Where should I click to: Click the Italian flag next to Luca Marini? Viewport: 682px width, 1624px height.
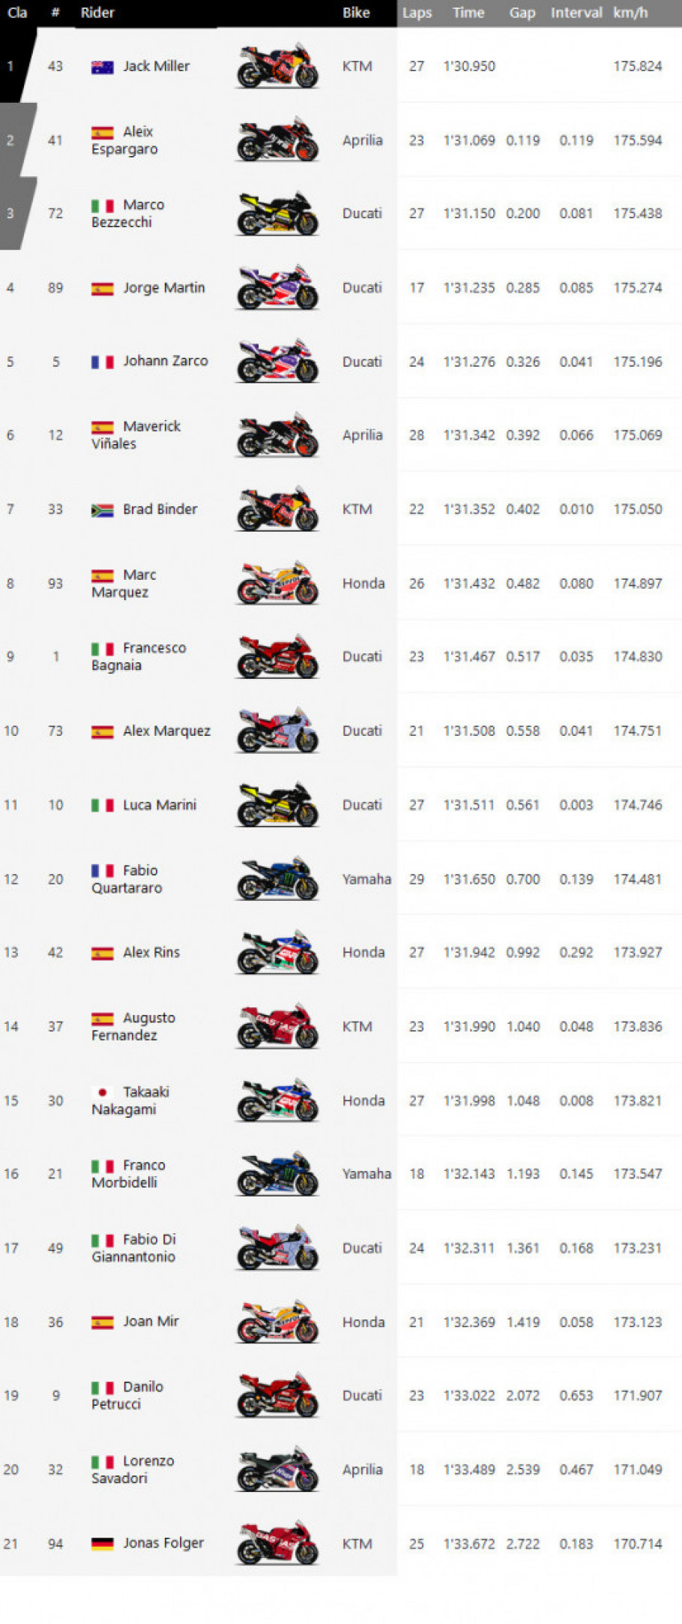[102, 805]
